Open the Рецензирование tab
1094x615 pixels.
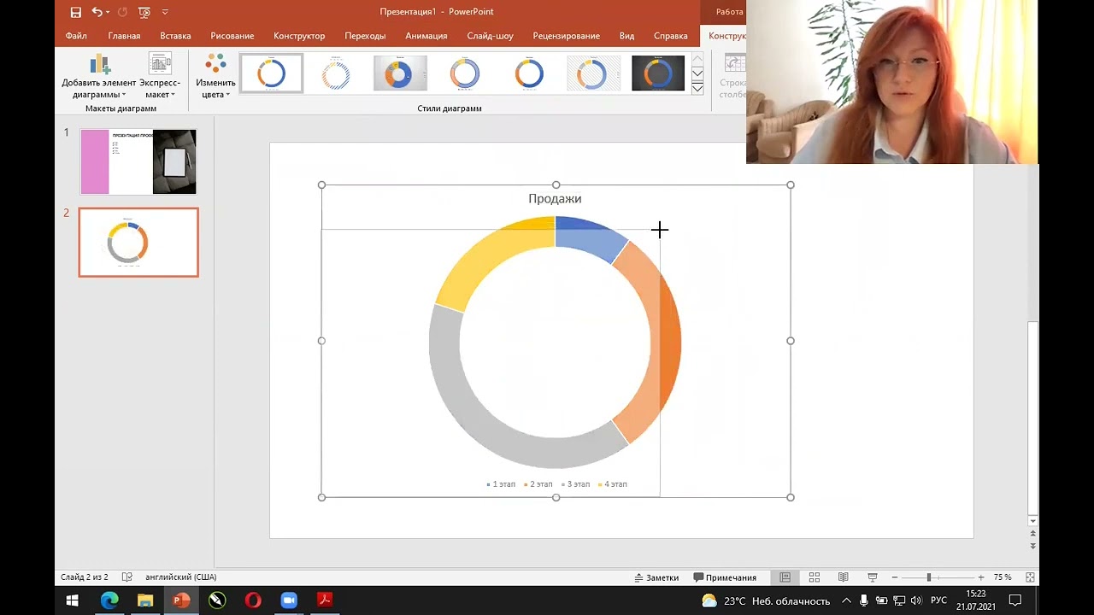[566, 36]
